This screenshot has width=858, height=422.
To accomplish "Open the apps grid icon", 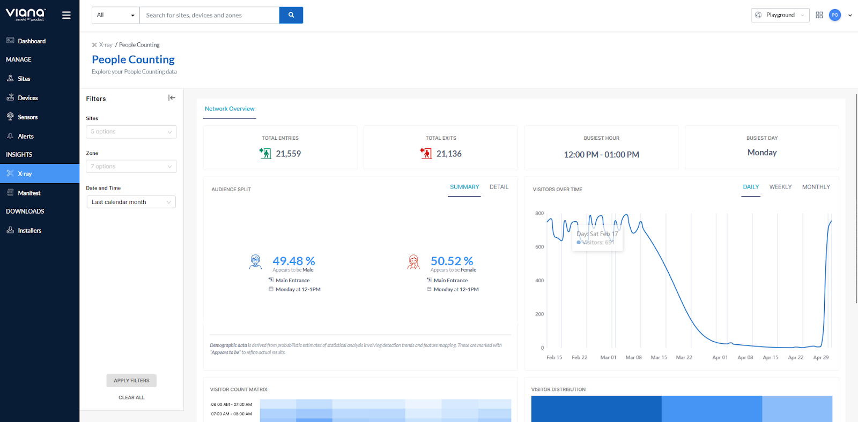I will click(819, 15).
